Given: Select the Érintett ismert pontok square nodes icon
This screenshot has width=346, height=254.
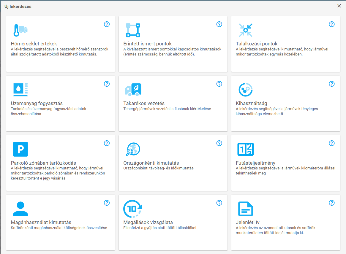Looking at the screenshot, I should [133, 30].
